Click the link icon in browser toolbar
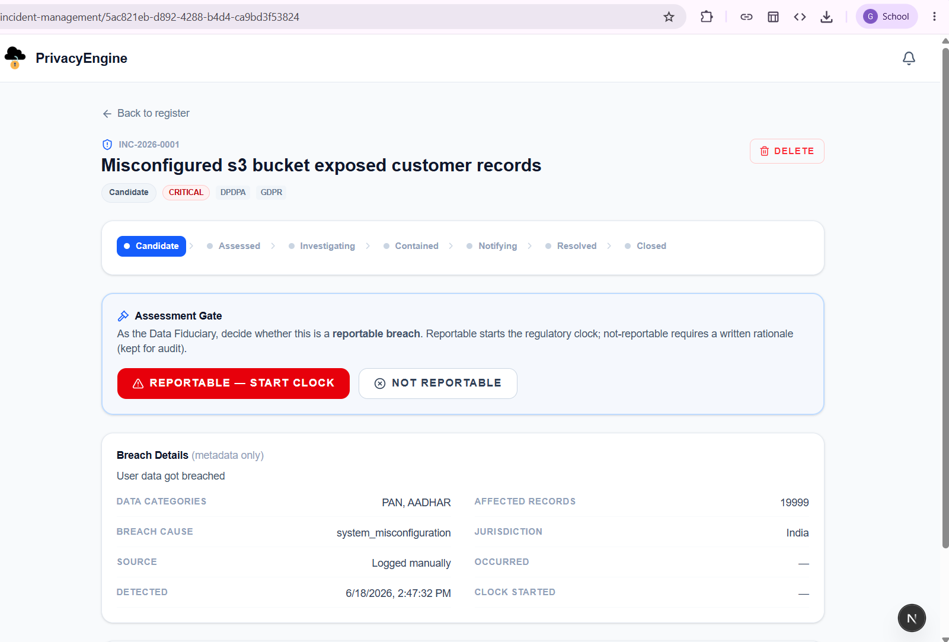 [746, 17]
